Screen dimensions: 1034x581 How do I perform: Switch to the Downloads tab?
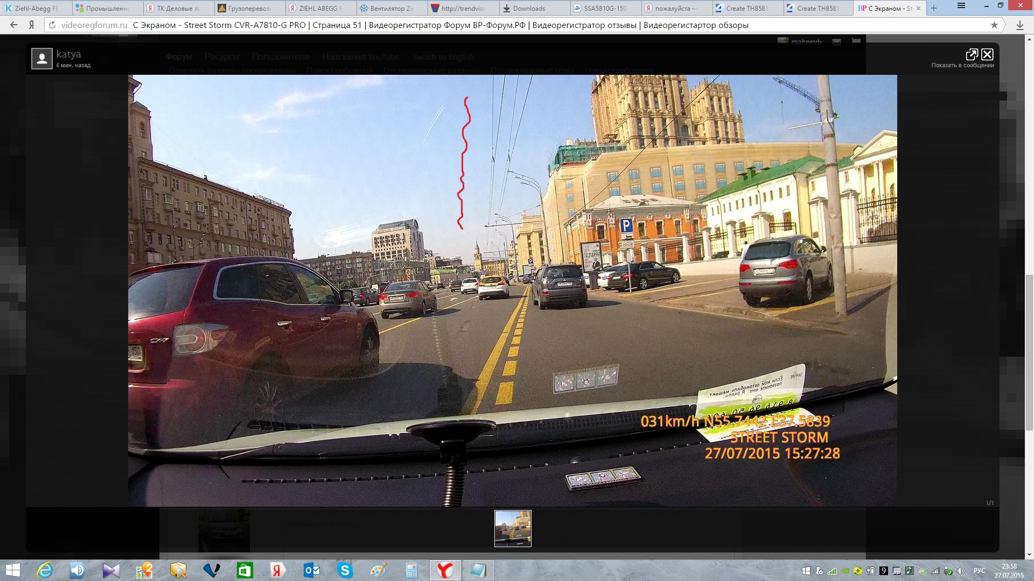click(x=529, y=8)
